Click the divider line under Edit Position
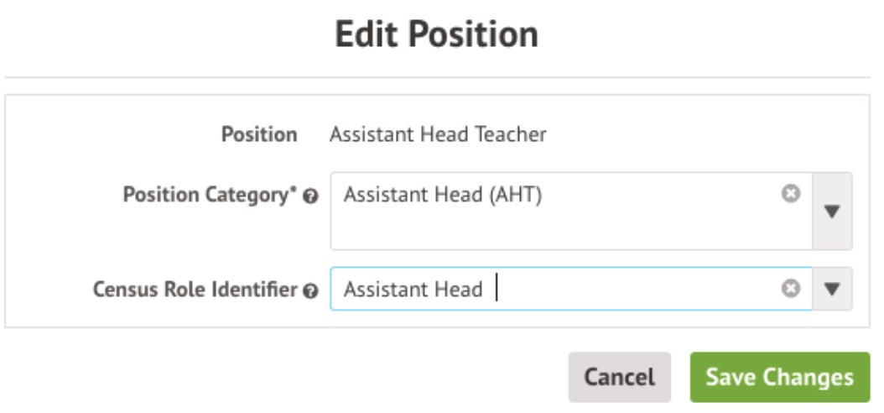 click(436, 78)
